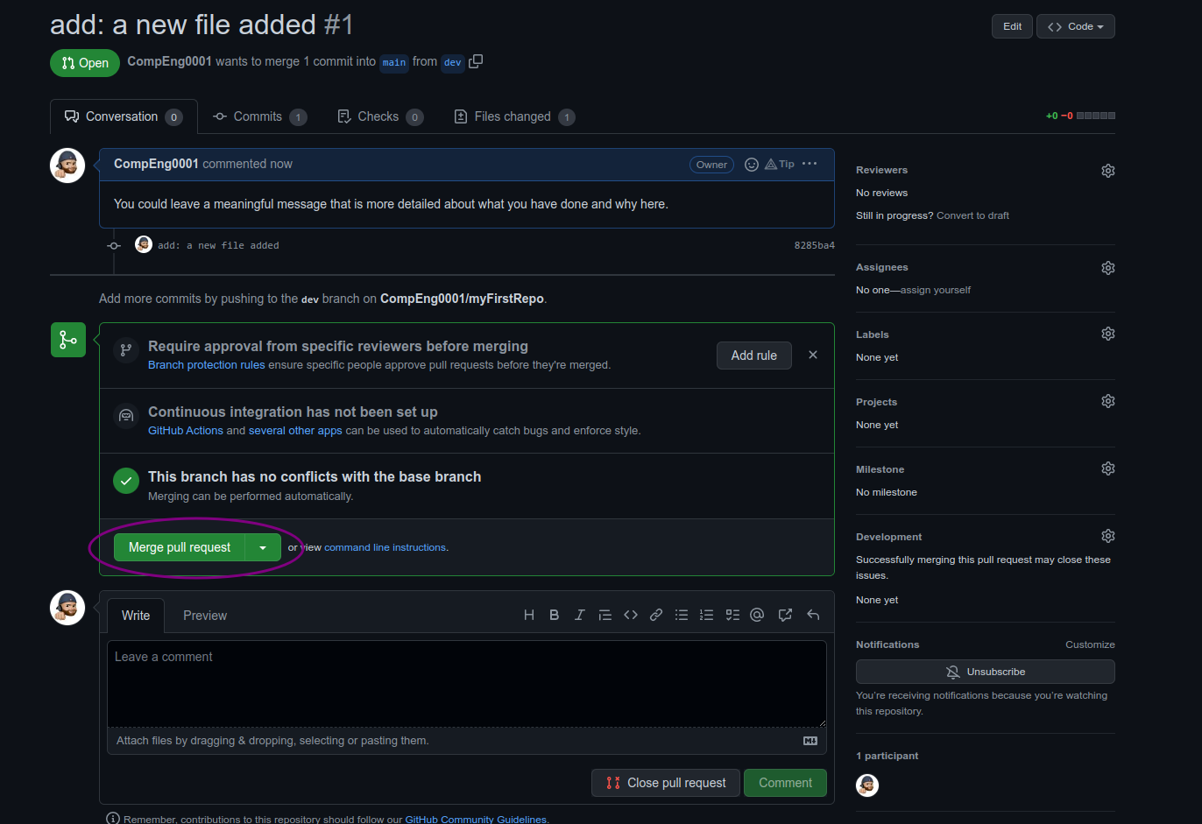Click the Merge pull request button

(180, 547)
